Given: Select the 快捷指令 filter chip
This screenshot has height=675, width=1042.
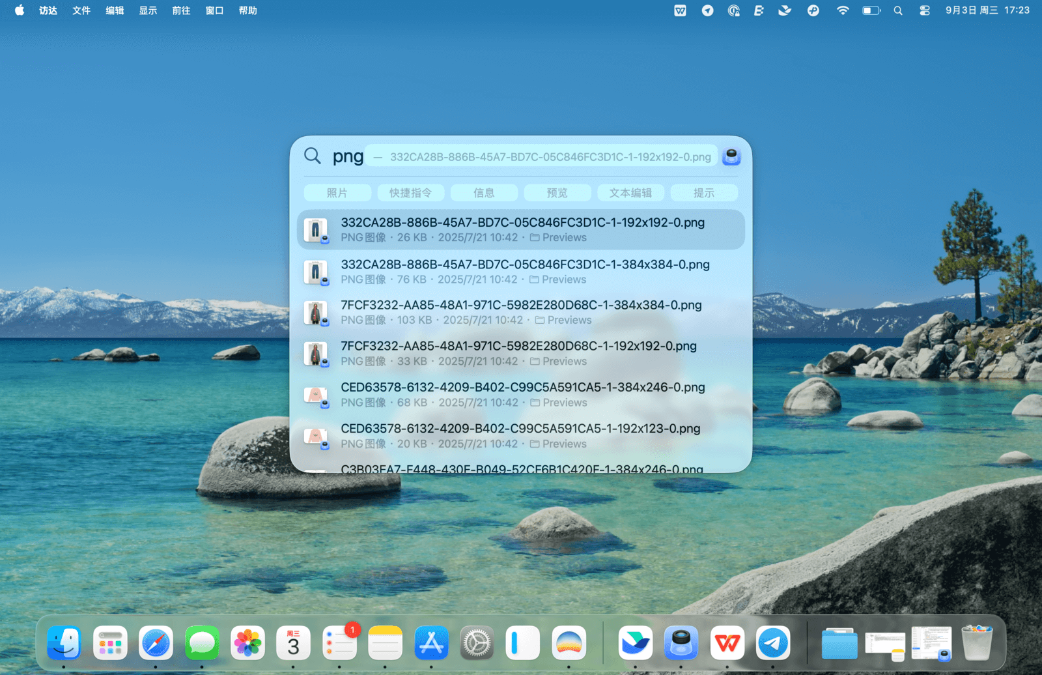Looking at the screenshot, I should 410,193.
